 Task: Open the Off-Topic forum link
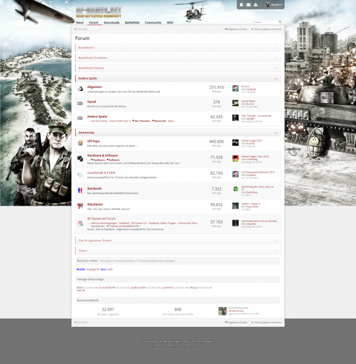[94, 141]
